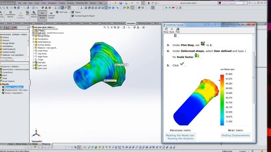The height and width of the screenshot is (152, 271).
Task: Click the Results folder icon
Action: coord(1,84)
